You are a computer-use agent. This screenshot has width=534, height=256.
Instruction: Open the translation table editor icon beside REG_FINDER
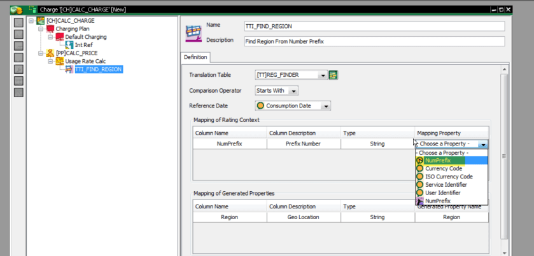(333, 75)
